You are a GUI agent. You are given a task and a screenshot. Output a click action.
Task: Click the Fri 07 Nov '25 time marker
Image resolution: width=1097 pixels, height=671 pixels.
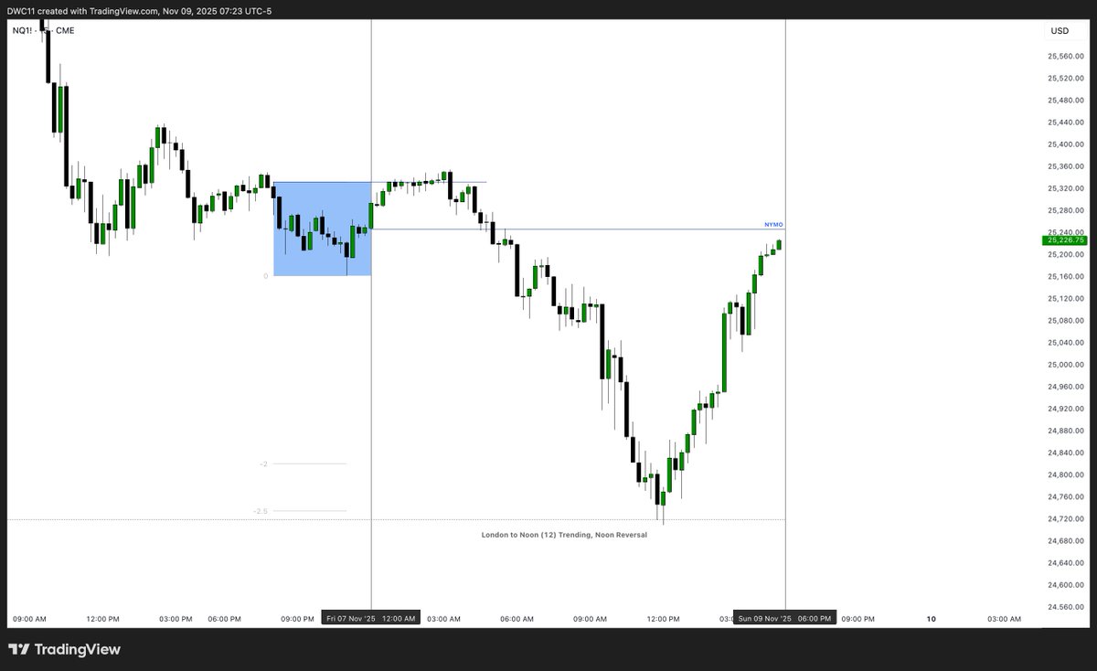tap(371, 619)
